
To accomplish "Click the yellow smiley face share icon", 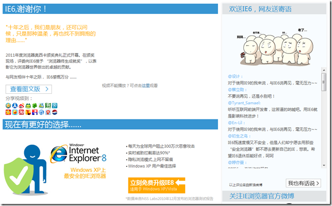I will (x=15, y=112).
